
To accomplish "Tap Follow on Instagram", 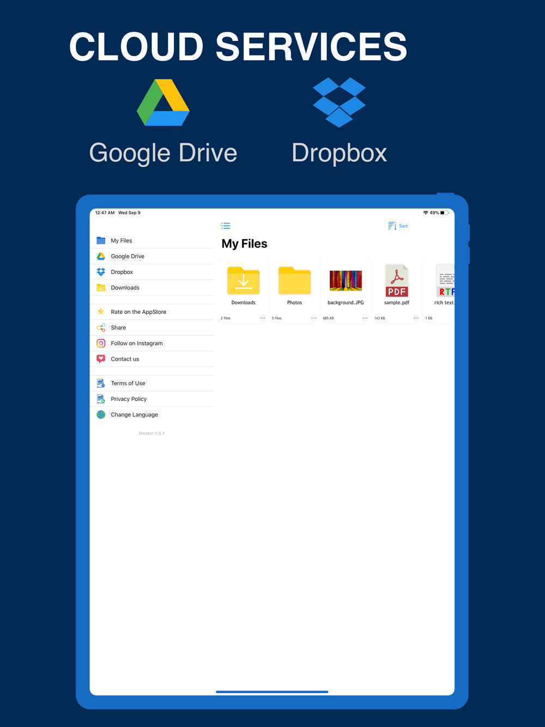I will click(152, 343).
